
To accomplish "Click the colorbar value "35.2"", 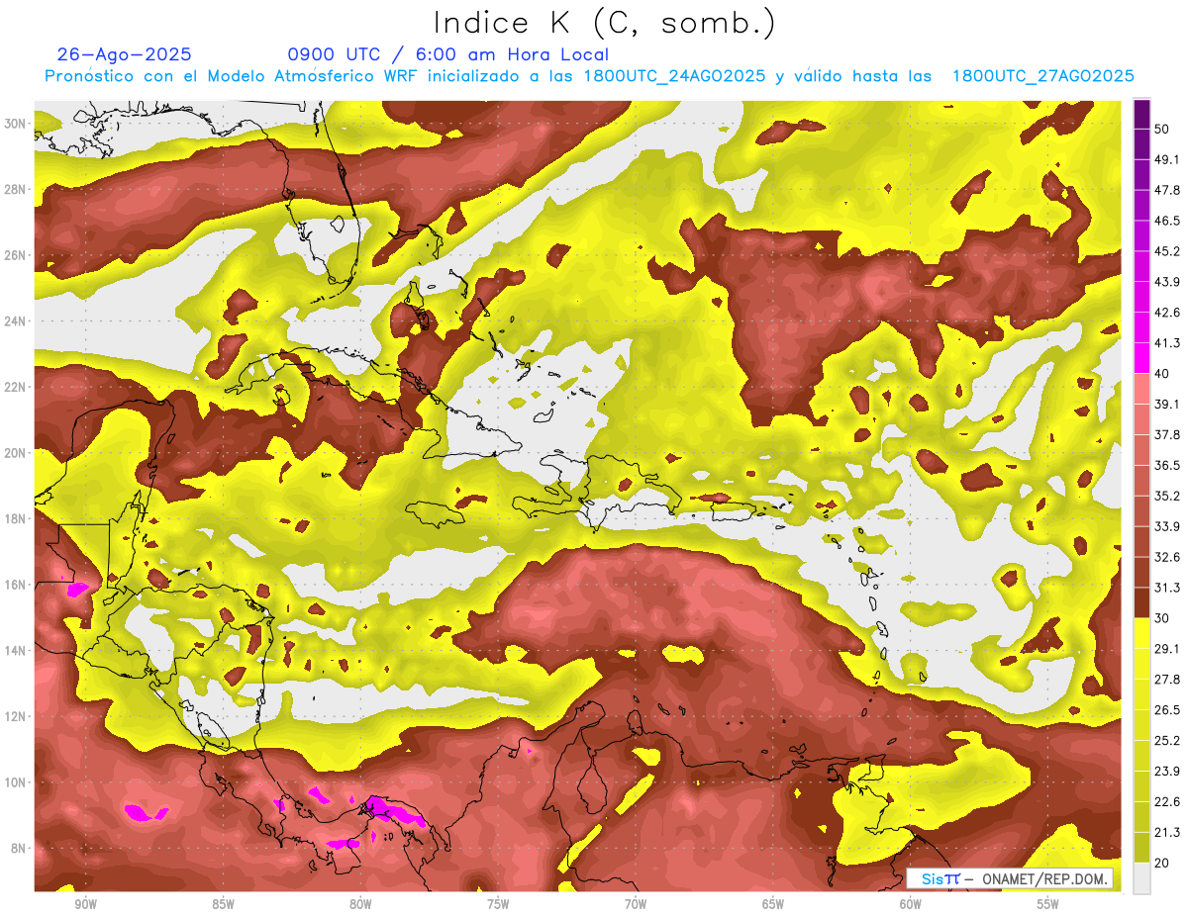I will (1167, 496).
